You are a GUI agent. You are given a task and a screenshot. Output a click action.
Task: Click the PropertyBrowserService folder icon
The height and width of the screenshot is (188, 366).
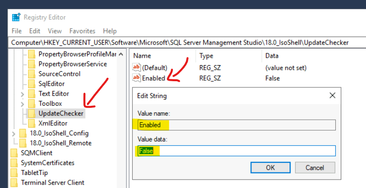tap(32, 64)
